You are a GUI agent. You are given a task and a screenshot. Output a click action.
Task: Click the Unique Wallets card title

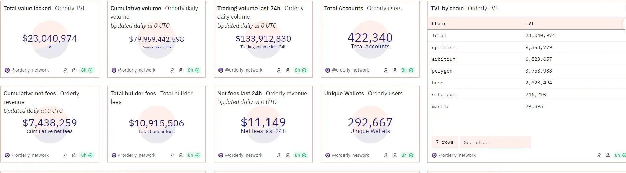344,93
